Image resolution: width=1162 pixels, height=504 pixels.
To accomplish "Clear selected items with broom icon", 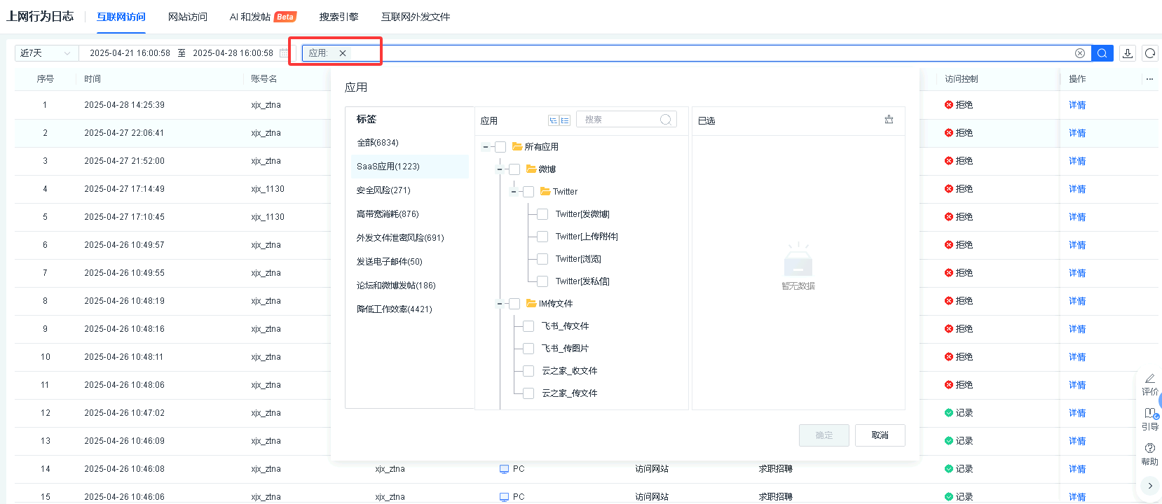I will coord(889,120).
